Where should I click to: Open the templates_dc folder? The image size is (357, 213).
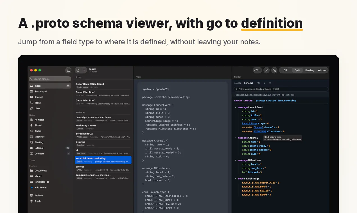pyautogui.click(x=50, y=182)
